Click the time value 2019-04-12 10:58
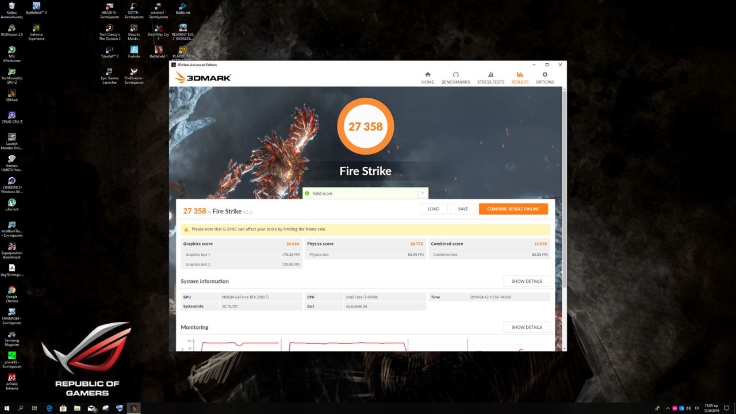 click(x=490, y=297)
